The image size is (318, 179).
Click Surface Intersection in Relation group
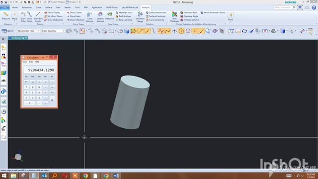click(x=156, y=12)
